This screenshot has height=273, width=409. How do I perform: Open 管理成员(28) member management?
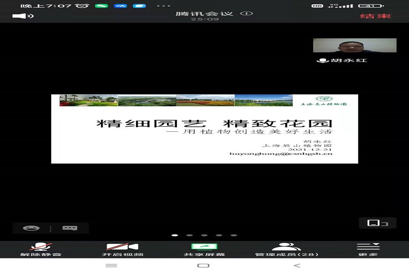286,250
